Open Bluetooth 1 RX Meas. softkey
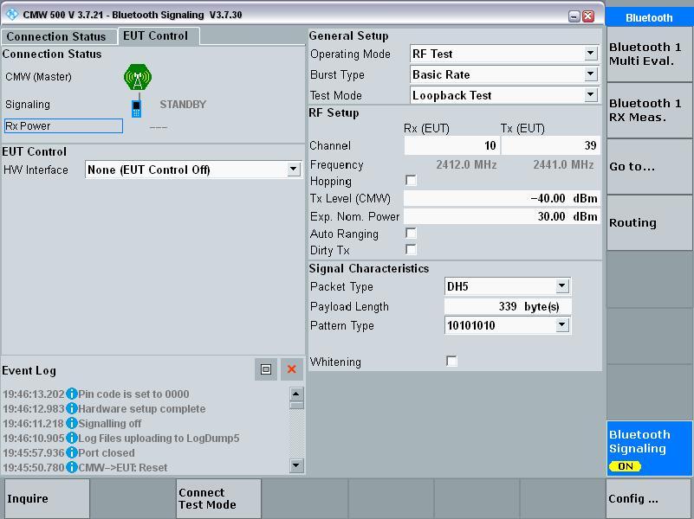 coord(648,111)
